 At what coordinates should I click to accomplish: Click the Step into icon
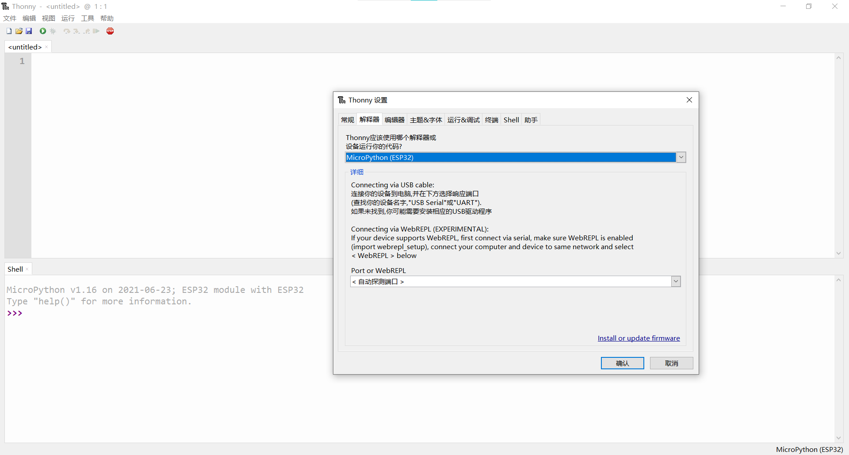click(76, 31)
